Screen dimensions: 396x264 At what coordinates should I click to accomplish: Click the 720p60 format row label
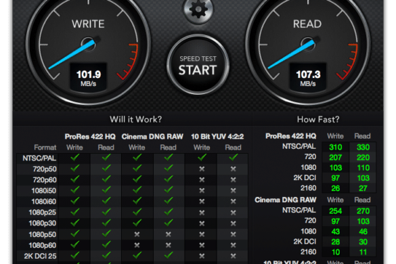point(45,180)
